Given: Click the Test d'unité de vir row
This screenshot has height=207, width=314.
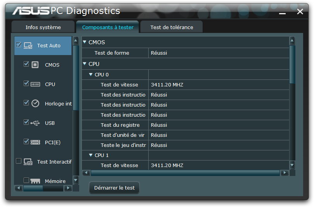Looking at the screenshot, I should coord(186,135).
